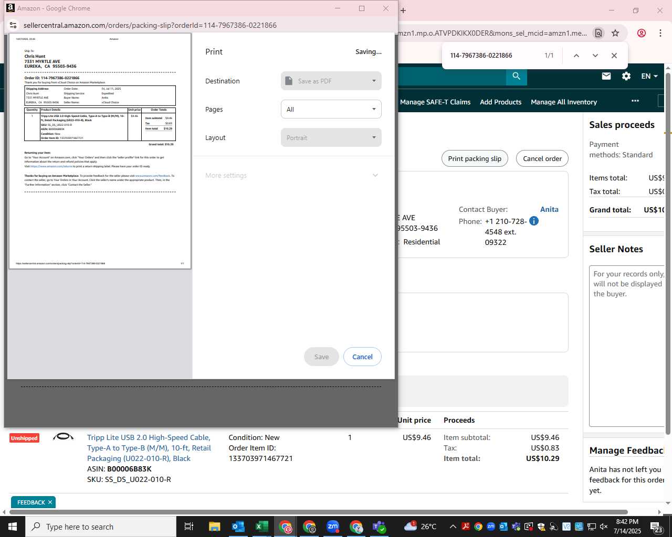Image resolution: width=672 pixels, height=537 pixels.
Task: Open Manage All Inventory menu item
Action: [564, 102]
